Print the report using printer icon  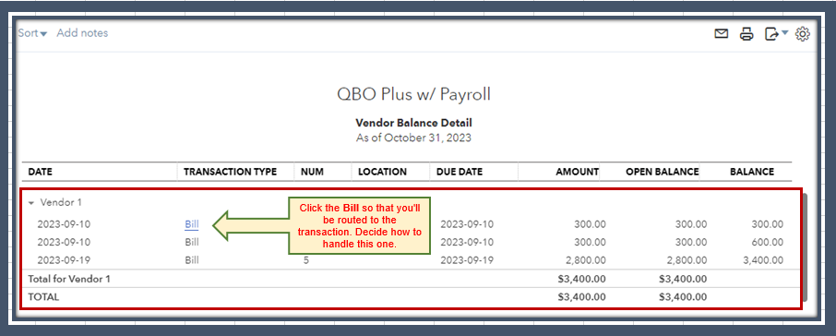746,34
